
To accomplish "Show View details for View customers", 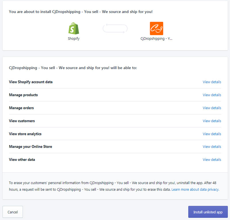I will 212,121.
